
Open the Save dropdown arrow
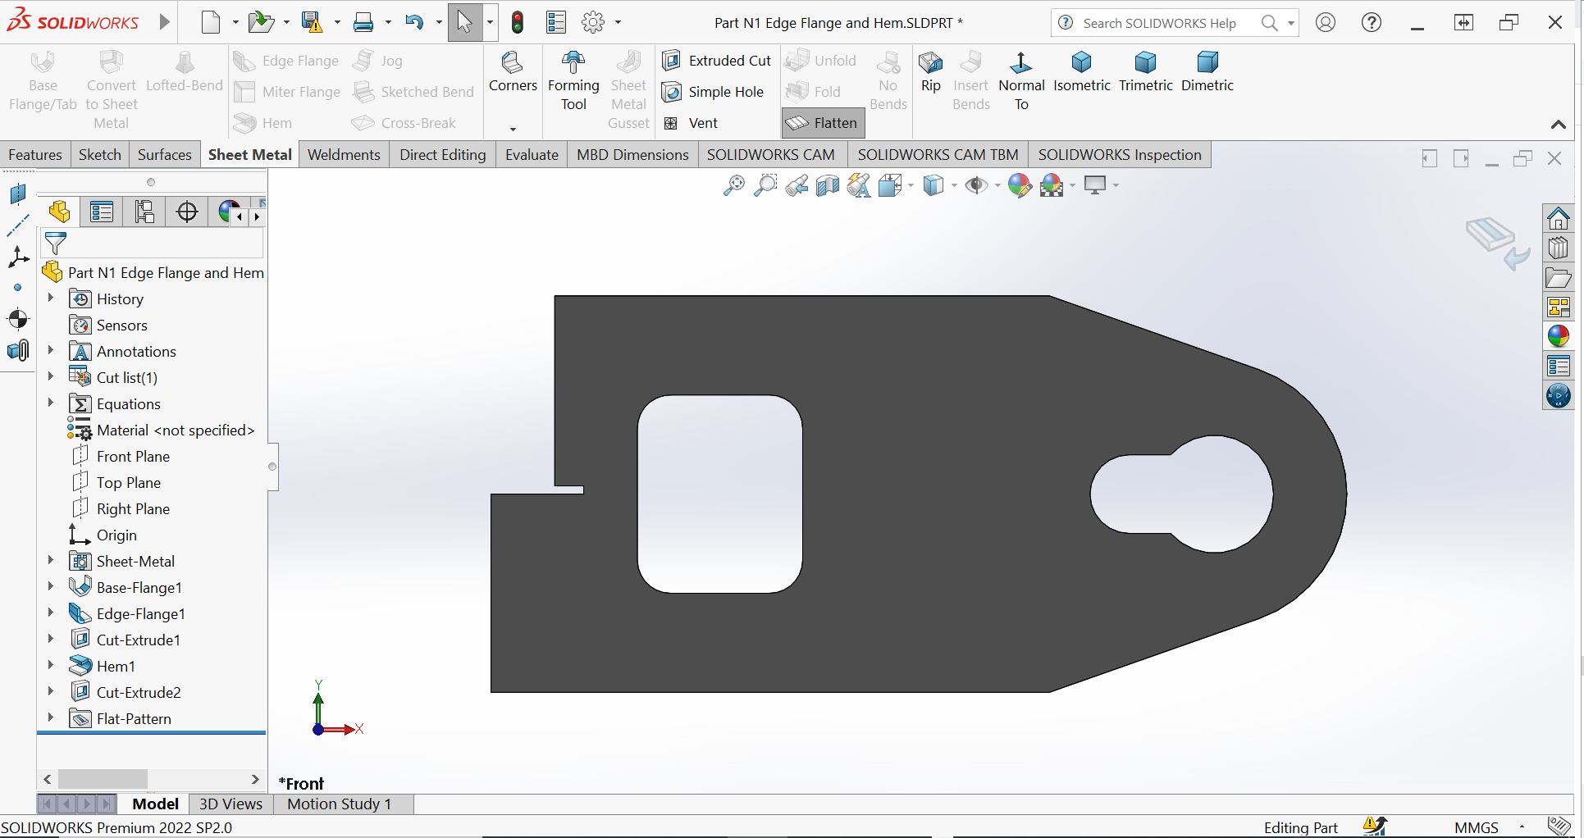point(336,23)
